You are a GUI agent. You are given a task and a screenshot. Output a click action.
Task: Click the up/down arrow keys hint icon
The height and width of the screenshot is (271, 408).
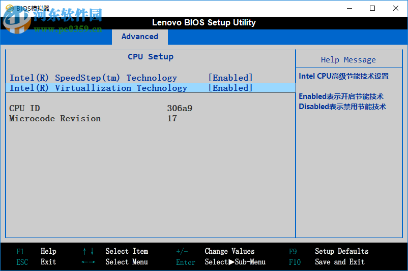pyautogui.click(x=88, y=251)
